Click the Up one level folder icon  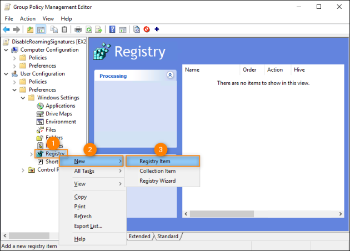point(30,29)
